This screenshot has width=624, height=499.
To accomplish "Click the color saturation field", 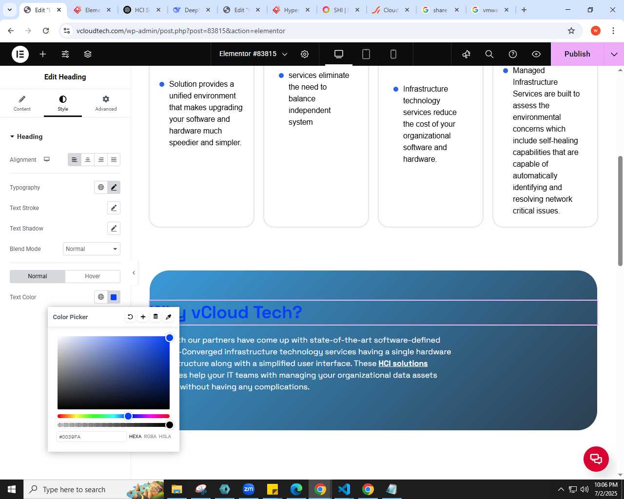I will 114,373.
